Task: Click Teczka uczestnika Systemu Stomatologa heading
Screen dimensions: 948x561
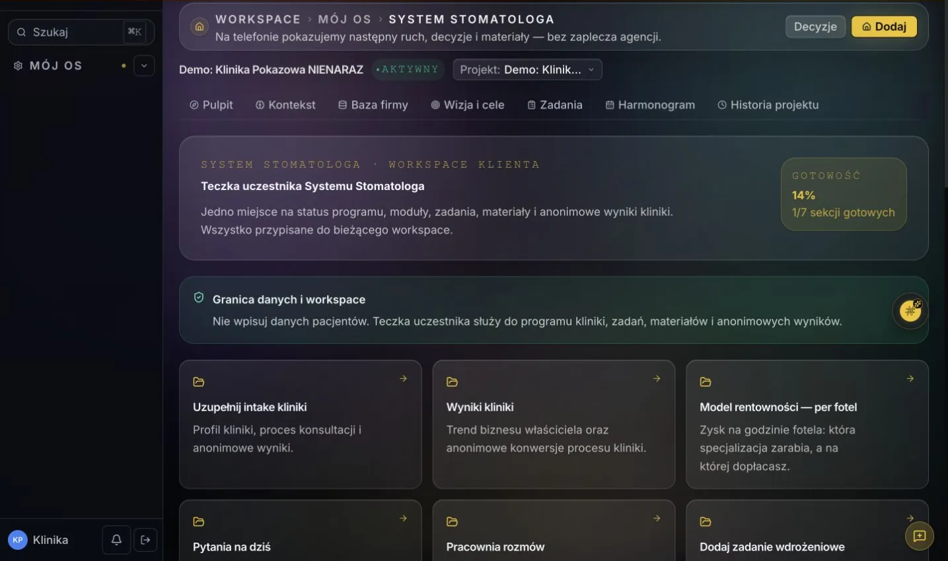Action: point(312,186)
